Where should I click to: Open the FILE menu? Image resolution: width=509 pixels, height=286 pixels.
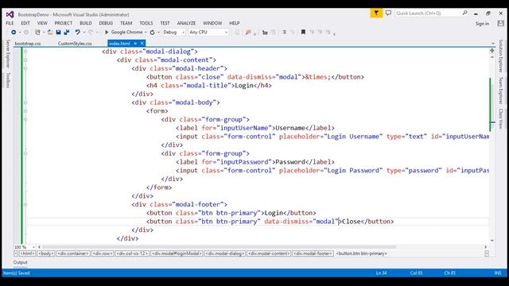coord(10,23)
